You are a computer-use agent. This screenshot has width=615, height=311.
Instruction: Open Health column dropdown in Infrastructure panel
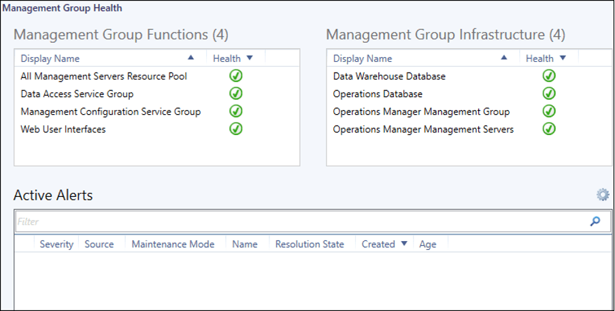[x=563, y=58]
